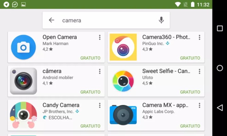The height and width of the screenshot is (136, 227).
Task: Tap Android recent apps square button
Action: coord(220,28)
